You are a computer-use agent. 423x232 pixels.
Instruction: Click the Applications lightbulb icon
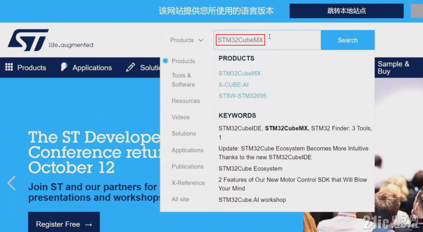pyautogui.click(x=64, y=67)
